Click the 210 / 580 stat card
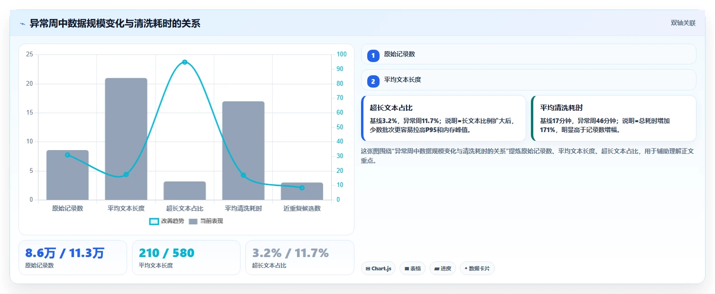Viewport: 715px width, 294px height. pos(186,258)
